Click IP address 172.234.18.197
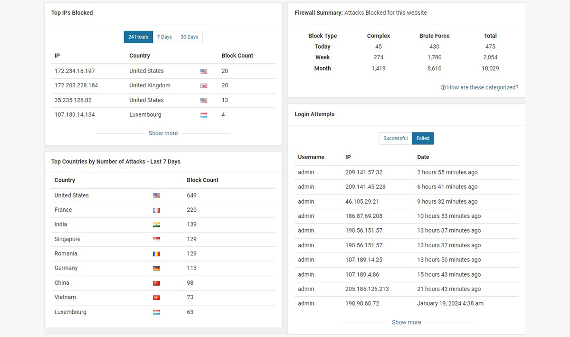The image size is (570, 337). 75,71
